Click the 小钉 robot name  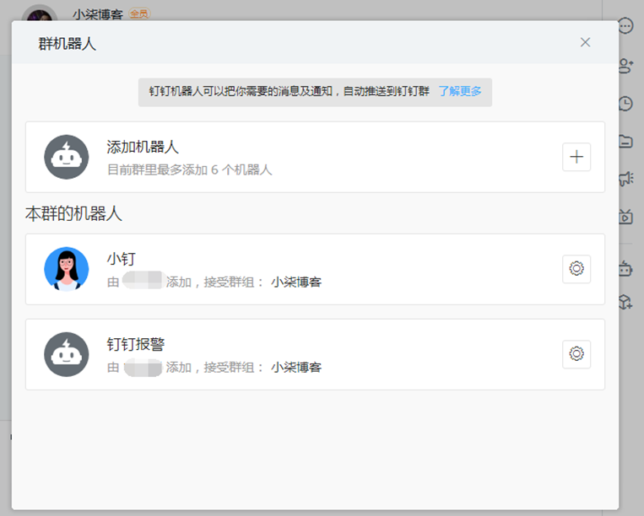coord(122,259)
